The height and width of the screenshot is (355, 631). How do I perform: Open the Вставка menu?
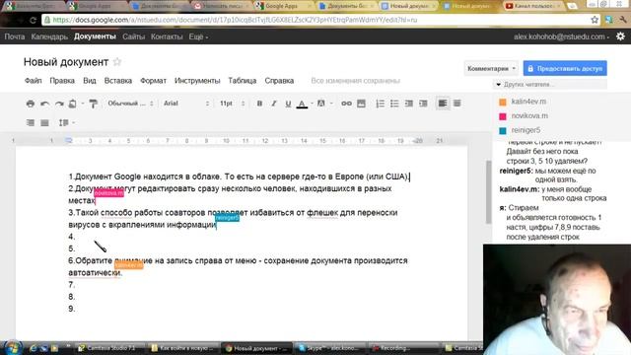coord(118,81)
